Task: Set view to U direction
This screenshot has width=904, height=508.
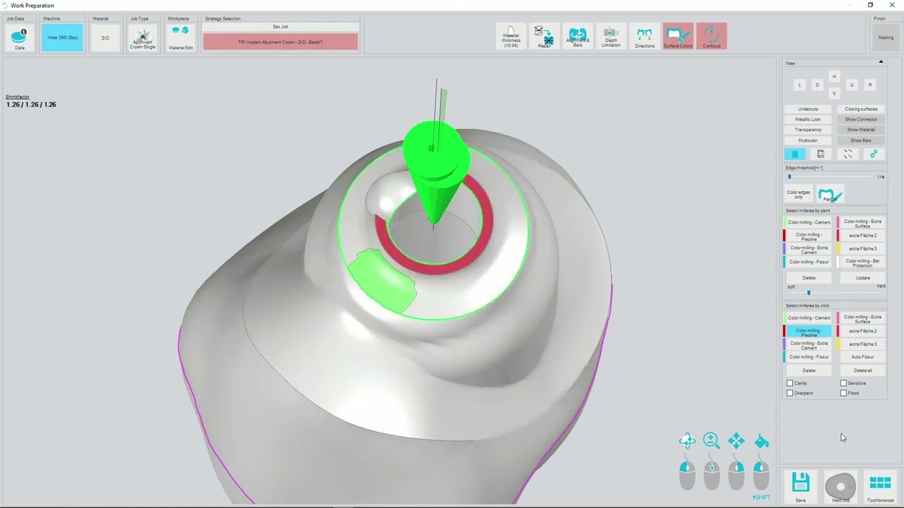Action: point(852,85)
